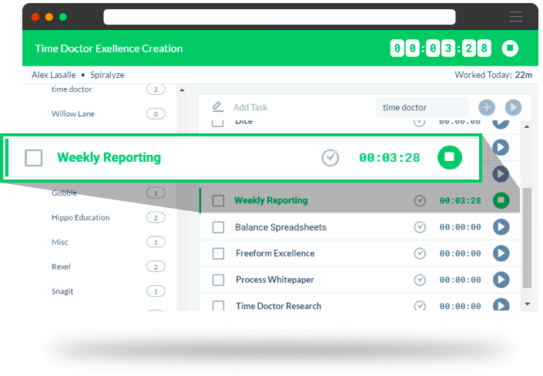Click the Worked Today 22m label
This screenshot has height=376, width=543.
click(x=493, y=75)
